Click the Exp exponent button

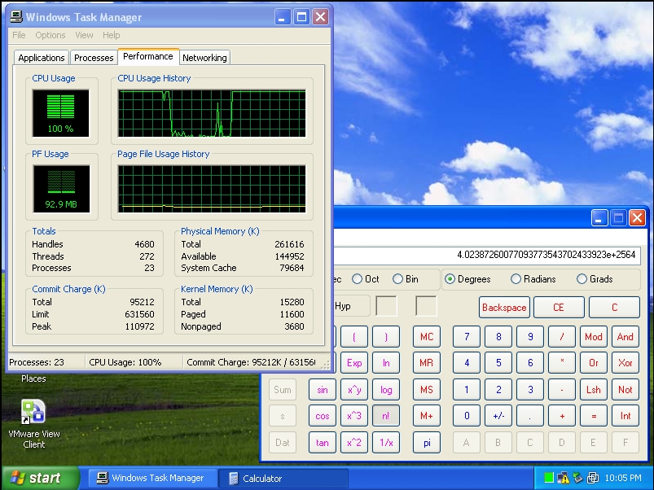[354, 363]
